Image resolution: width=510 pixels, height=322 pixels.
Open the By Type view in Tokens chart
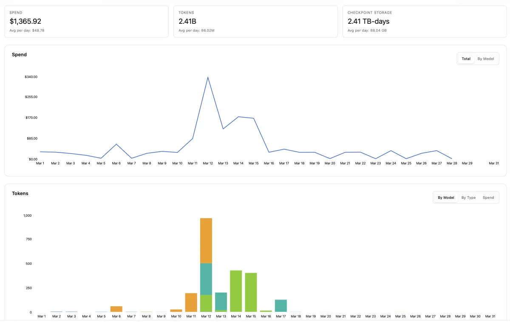click(x=468, y=198)
